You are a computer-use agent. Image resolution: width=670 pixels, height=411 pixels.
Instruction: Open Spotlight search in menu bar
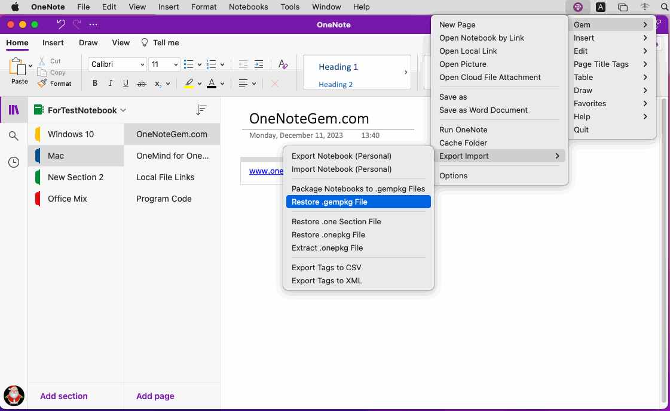click(665, 7)
